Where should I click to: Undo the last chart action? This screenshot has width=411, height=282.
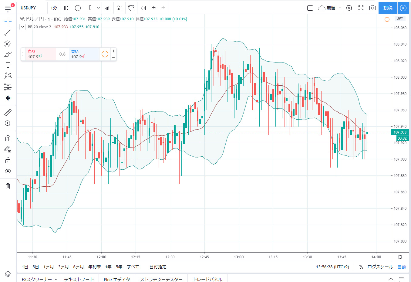coord(154,8)
